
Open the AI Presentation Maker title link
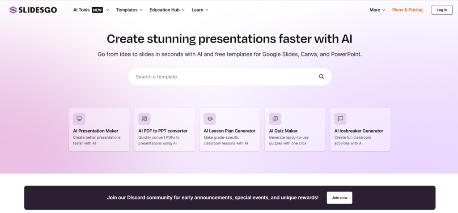coord(96,131)
